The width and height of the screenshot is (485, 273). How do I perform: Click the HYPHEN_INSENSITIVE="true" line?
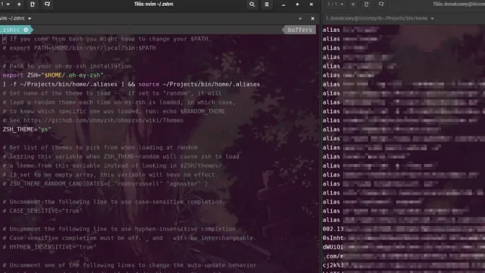(x=50, y=247)
